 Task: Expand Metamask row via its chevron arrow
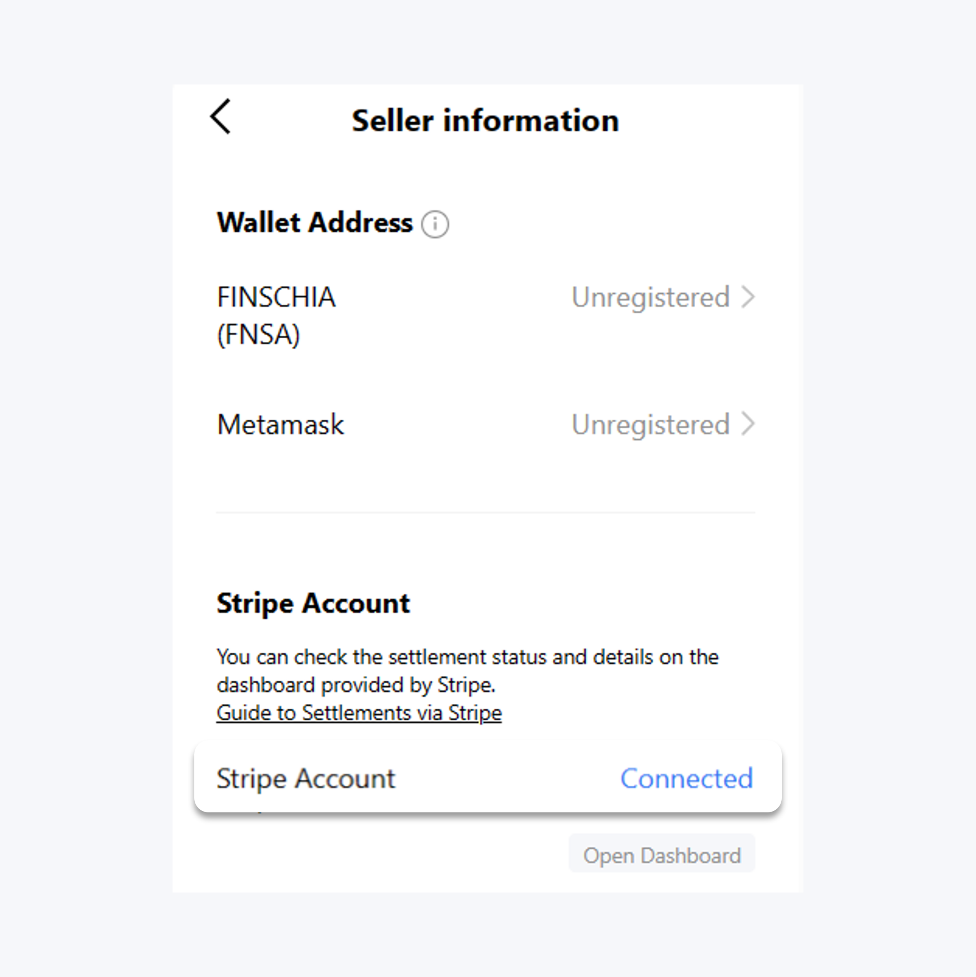click(x=748, y=424)
